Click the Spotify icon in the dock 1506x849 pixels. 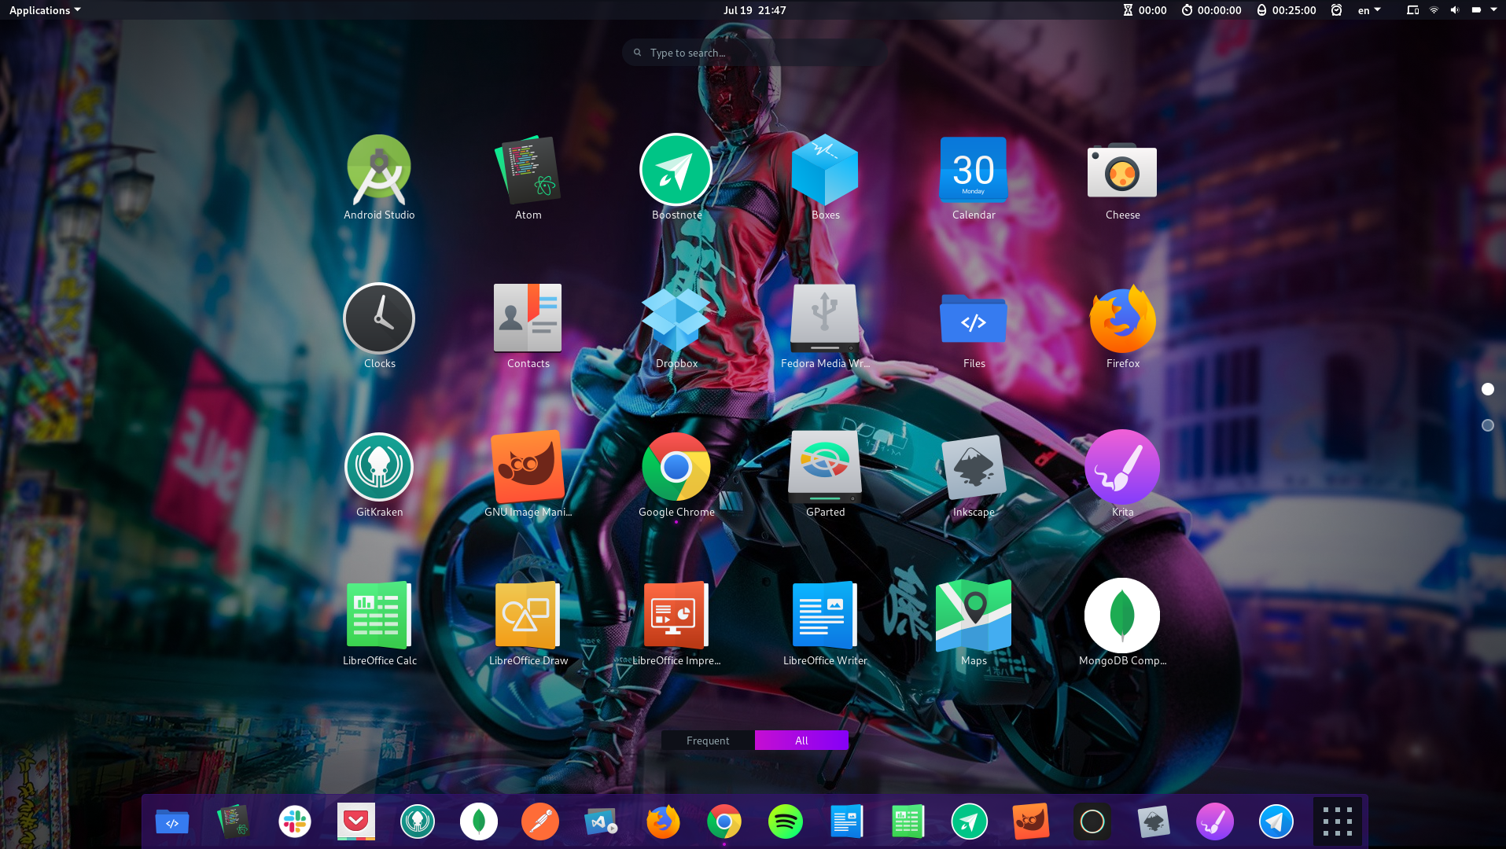pos(785,822)
